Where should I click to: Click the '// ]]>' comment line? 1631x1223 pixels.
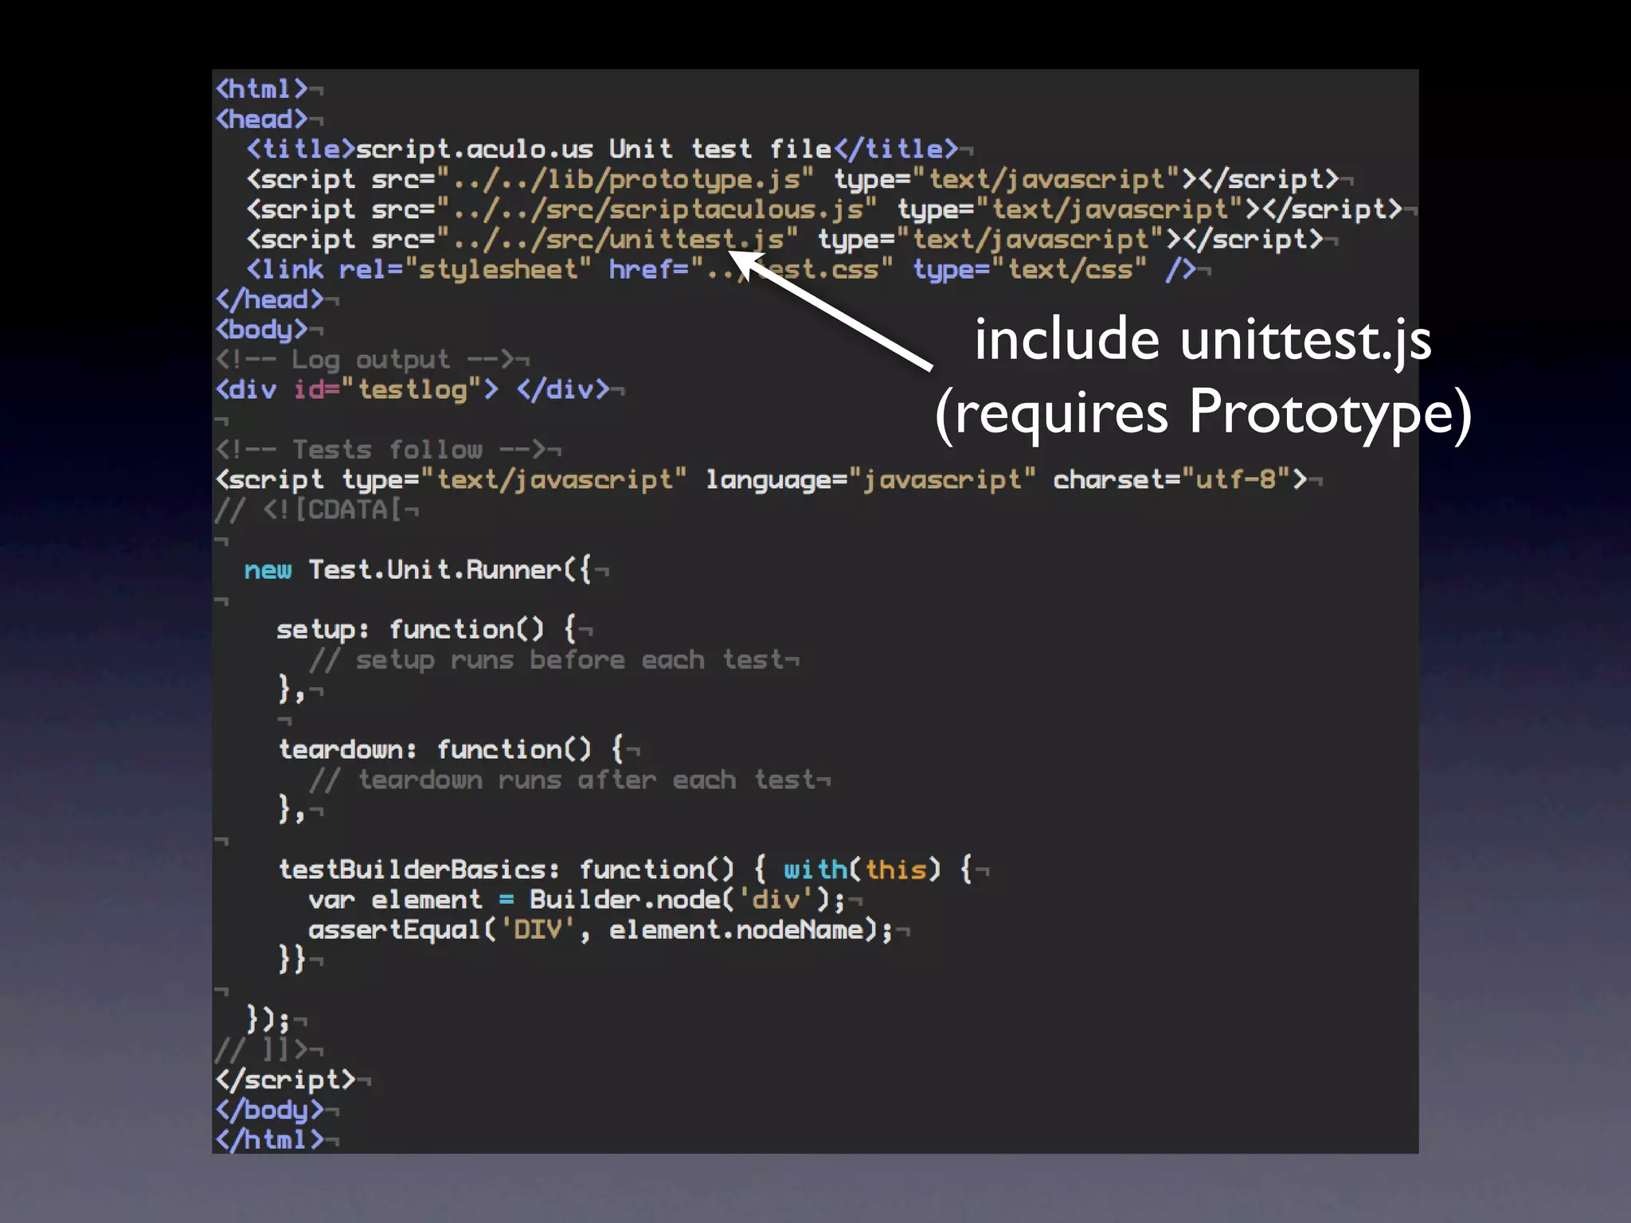(x=261, y=1050)
